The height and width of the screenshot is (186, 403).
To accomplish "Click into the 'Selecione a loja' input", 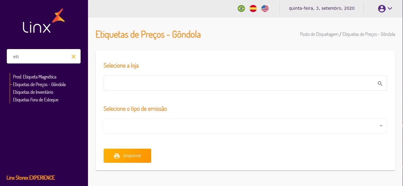I will (x=239, y=83).
